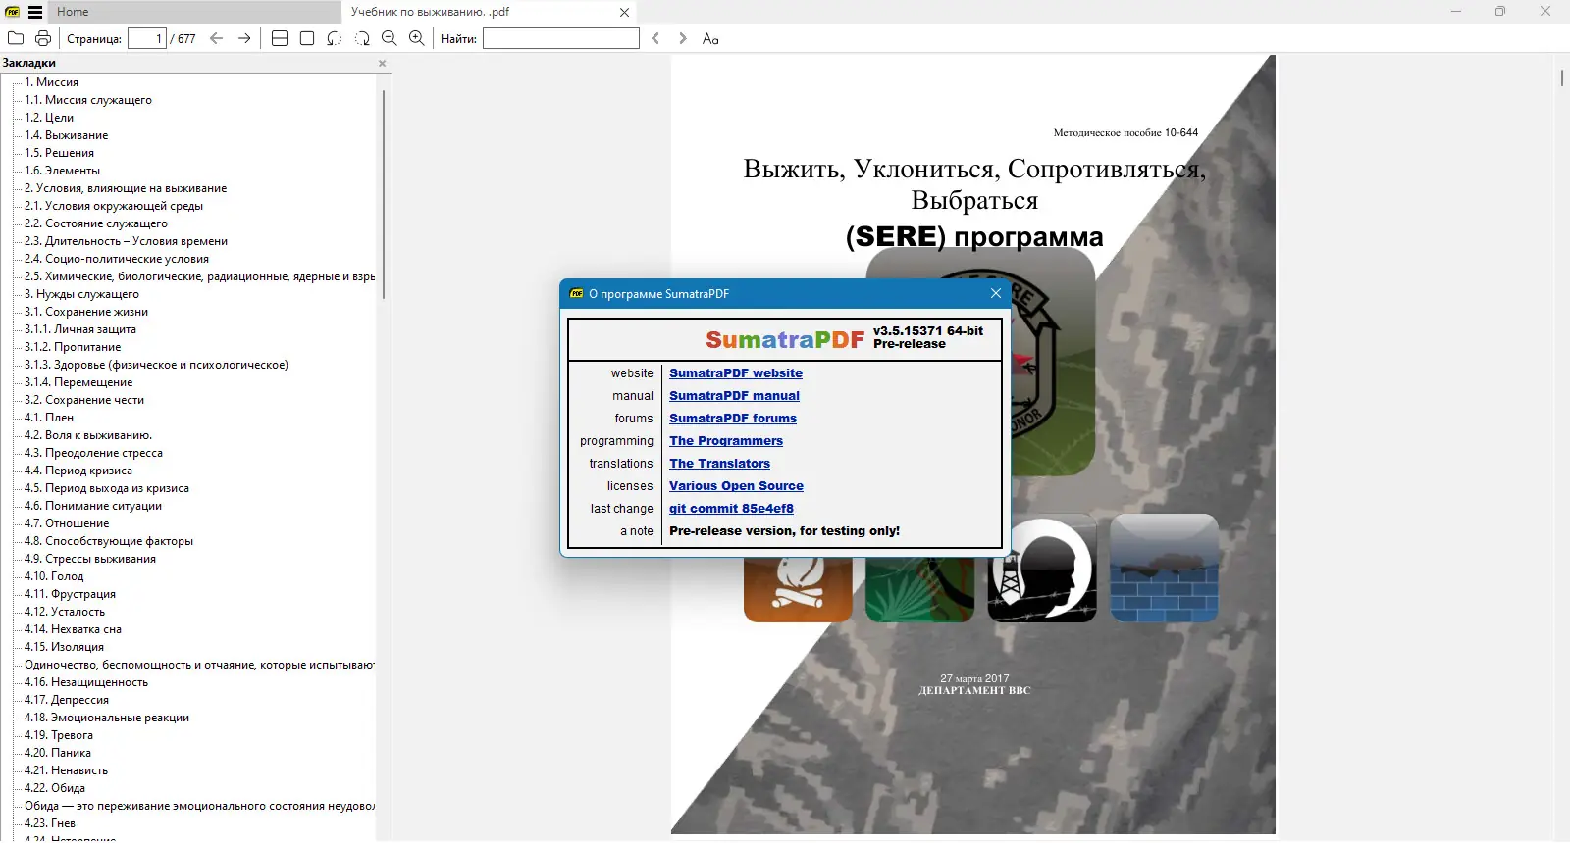Select bookmark 4.17. Депрессия
The width and height of the screenshot is (1570, 843).
(x=67, y=700)
